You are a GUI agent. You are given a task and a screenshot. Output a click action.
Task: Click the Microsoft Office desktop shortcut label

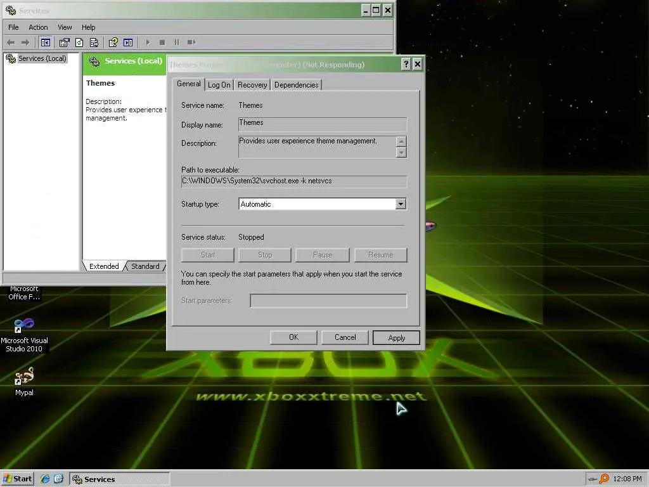pos(24,293)
